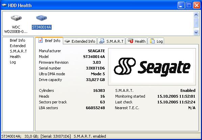Minimize the HDD Health window
Screen dimensions: 202x140
pyautogui.click(x=181, y=5)
